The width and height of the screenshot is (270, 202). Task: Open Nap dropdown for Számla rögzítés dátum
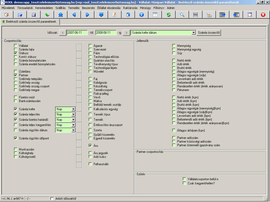pos(73,130)
